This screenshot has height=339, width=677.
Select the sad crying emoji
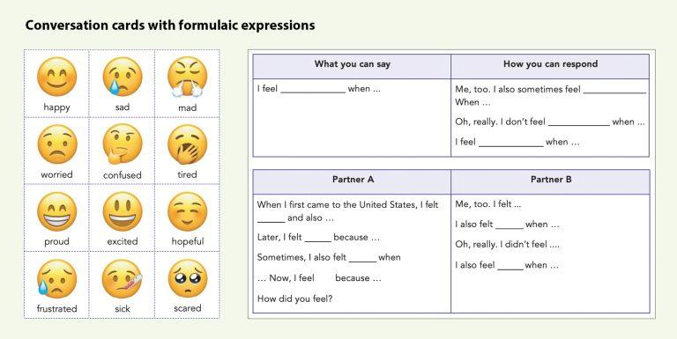point(123,77)
